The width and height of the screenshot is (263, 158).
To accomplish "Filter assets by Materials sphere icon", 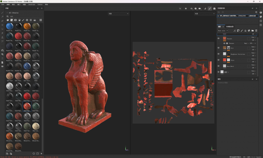I will 8,20.
